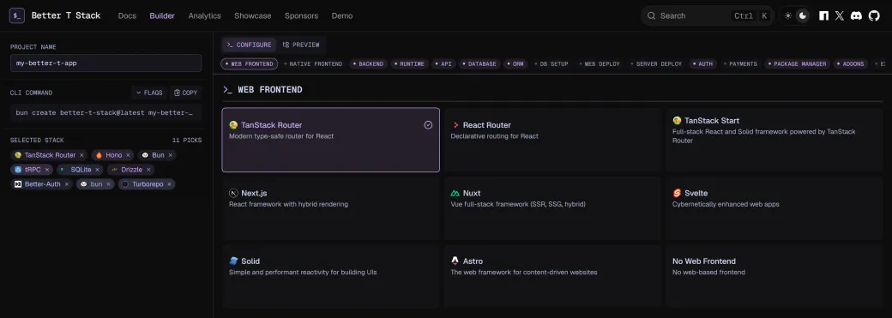Copy the CLI command
The height and width of the screenshot is (318, 892).
pyautogui.click(x=186, y=93)
